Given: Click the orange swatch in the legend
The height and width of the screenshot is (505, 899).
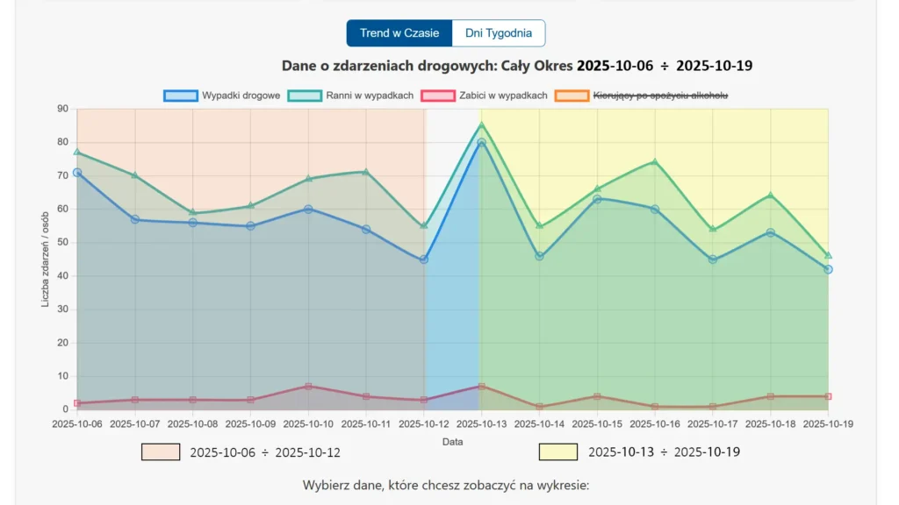Looking at the screenshot, I should tap(571, 95).
